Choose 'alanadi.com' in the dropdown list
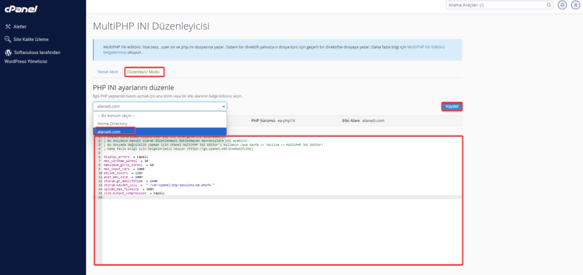The height and width of the screenshot is (275, 583). pyautogui.click(x=109, y=131)
